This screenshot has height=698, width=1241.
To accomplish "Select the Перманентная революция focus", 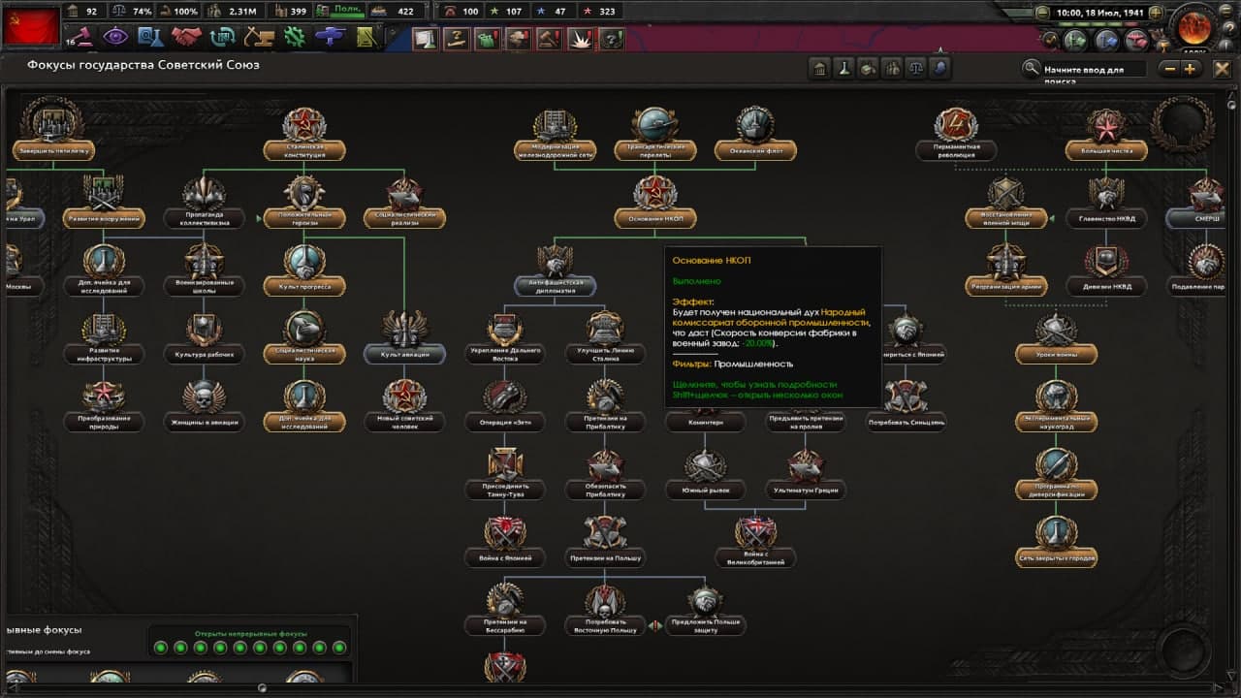I will pyautogui.click(x=956, y=134).
